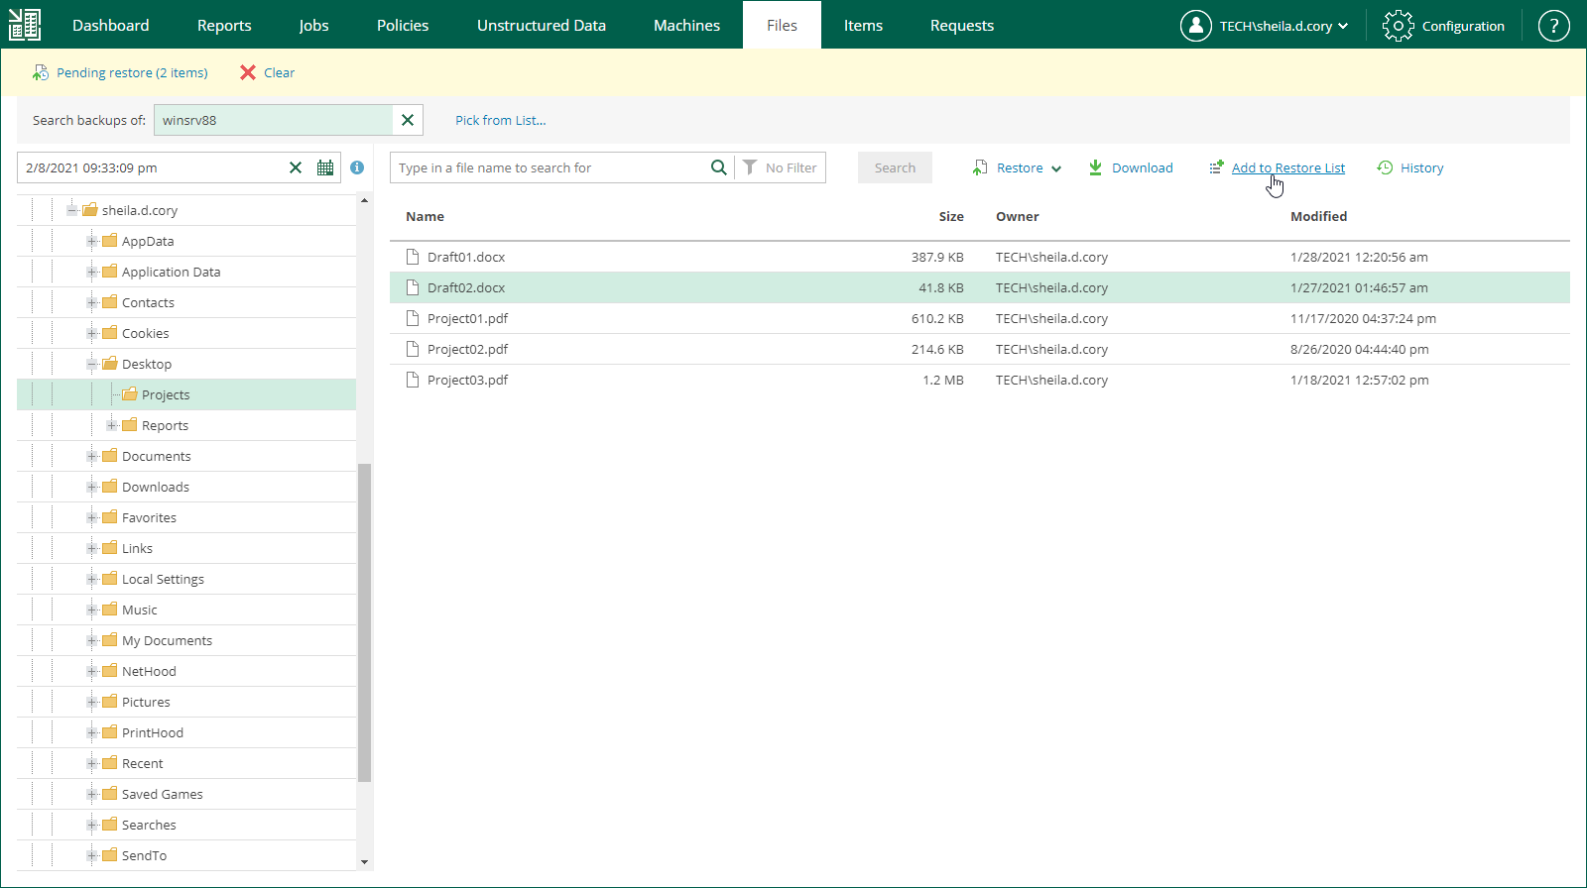1587x888 pixels.
Task: Click Add to Restore List
Action: pyautogui.click(x=1287, y=167)
